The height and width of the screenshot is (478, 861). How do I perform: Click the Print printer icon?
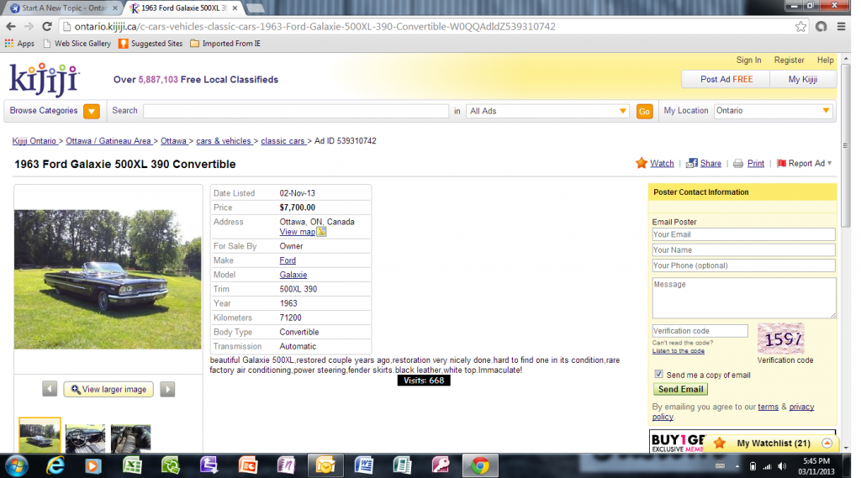click(738, 164)
